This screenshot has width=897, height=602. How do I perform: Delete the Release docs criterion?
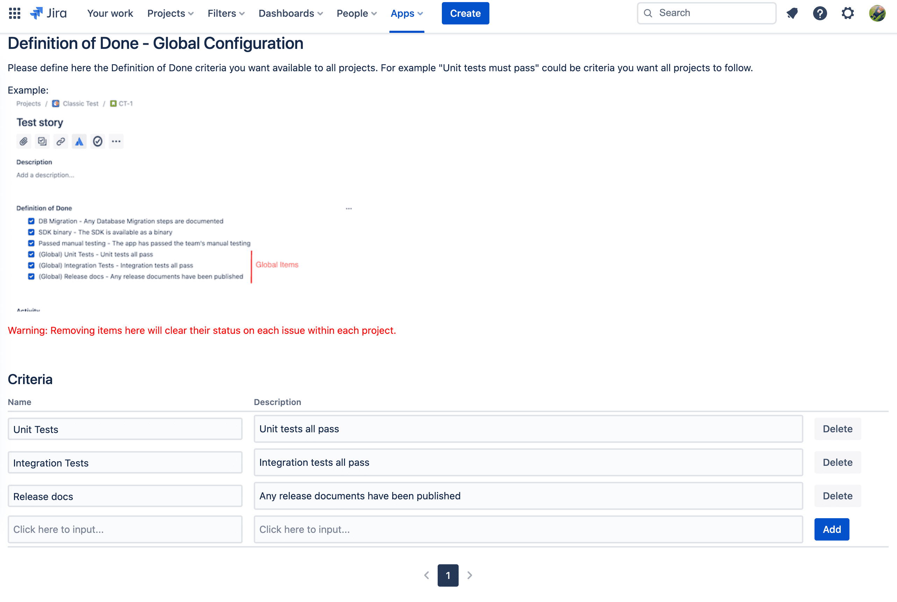(837, 495)
